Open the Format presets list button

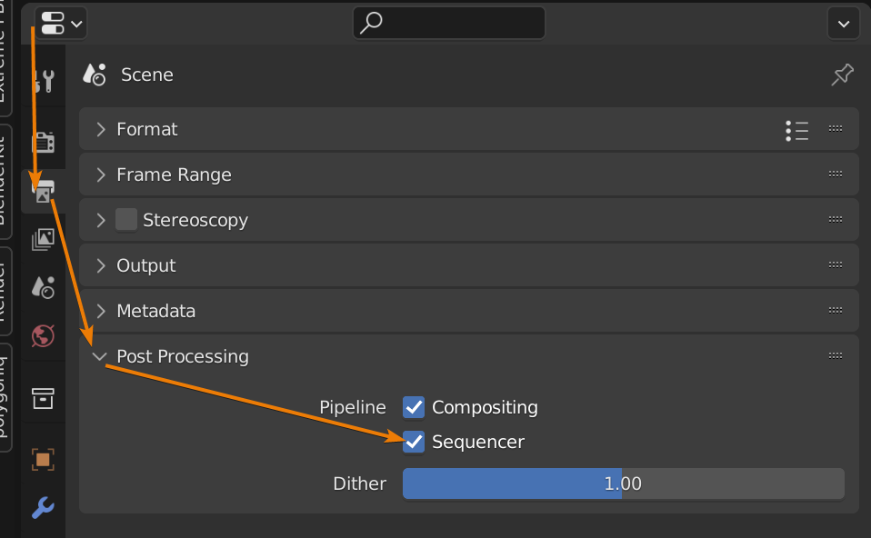click(x=796, y=130)
